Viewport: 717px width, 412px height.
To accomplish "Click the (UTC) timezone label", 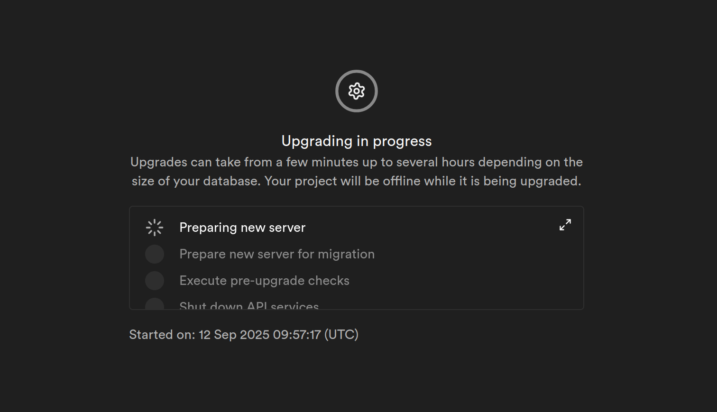I will [x=341, y=335].
